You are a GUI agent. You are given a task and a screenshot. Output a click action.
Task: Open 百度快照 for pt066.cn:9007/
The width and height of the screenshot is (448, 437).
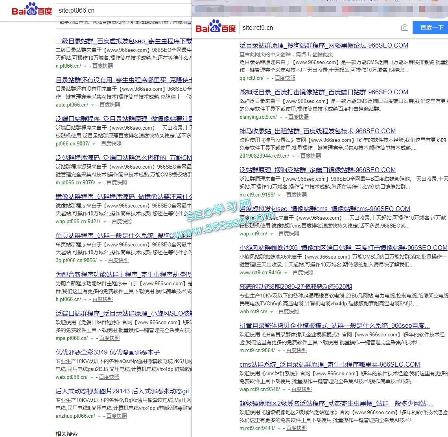[x=111, y=143]
